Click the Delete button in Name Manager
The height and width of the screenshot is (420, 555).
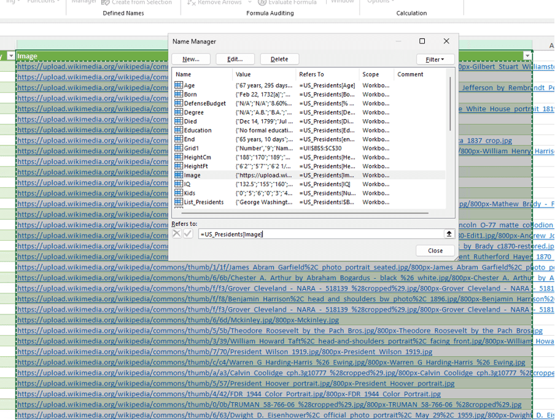tap(279, 59)
